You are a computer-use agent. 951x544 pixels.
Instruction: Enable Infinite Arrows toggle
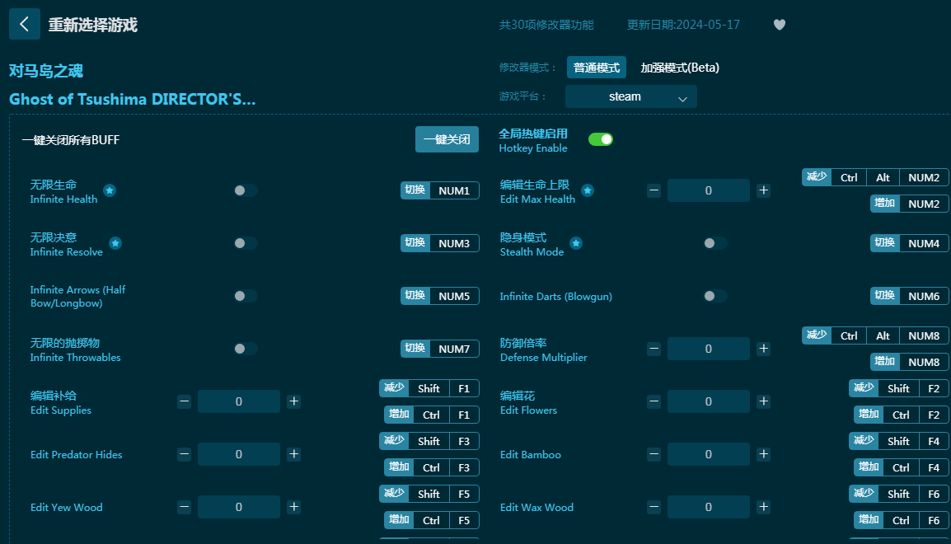coord(246,296)
